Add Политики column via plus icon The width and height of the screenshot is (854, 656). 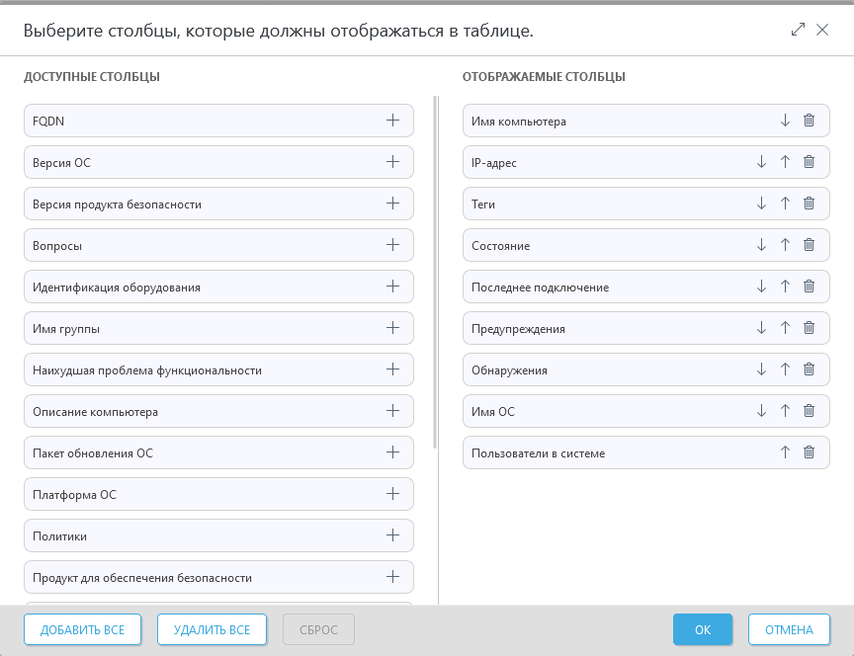point(392,535)
